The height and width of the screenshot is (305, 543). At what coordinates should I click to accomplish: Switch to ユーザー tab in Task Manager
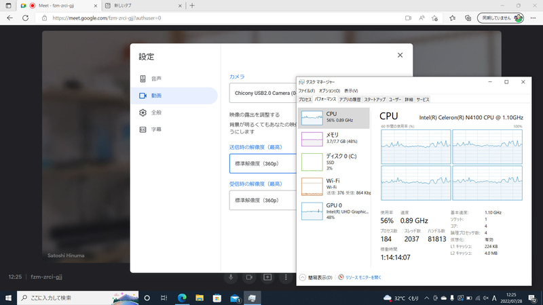pyautogui.click(x=395, y=100)
